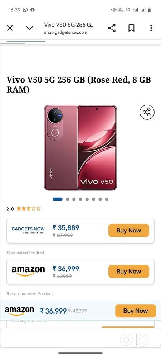
Task: Close the browser tab with X icon
Action: click(x=10, y=28)
